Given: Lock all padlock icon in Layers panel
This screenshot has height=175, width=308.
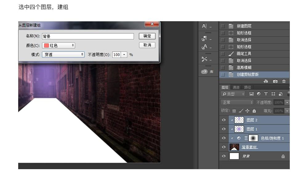Looking at the screenshot, I should click(x=254, y=111).
